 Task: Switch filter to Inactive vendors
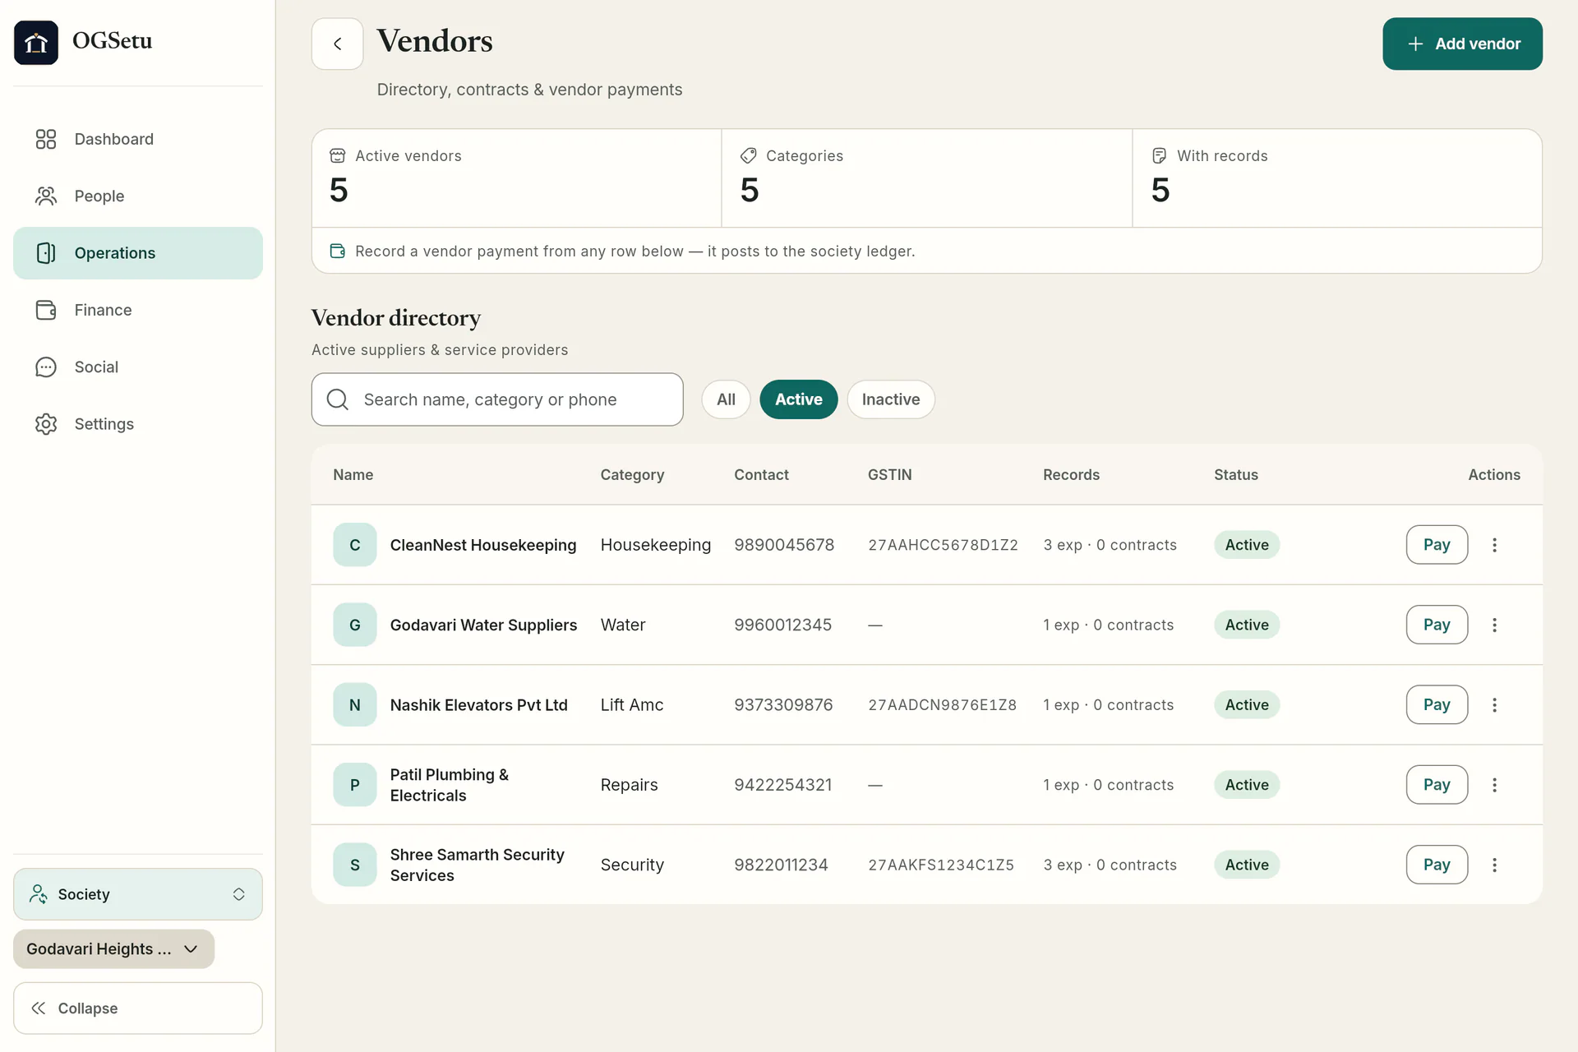[891, 399]
